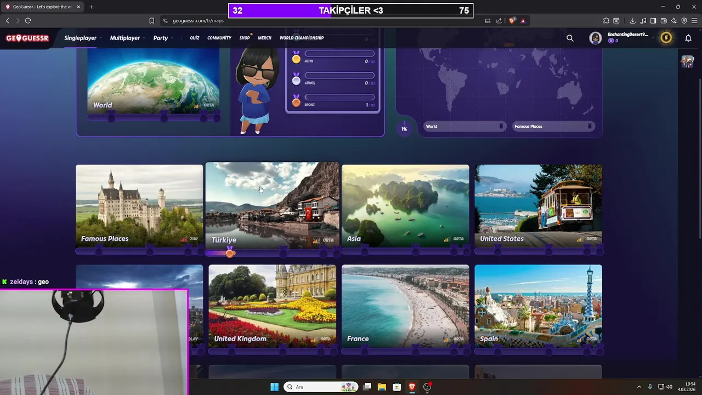Show hidden system tray icons

click(x=639, y=387)
